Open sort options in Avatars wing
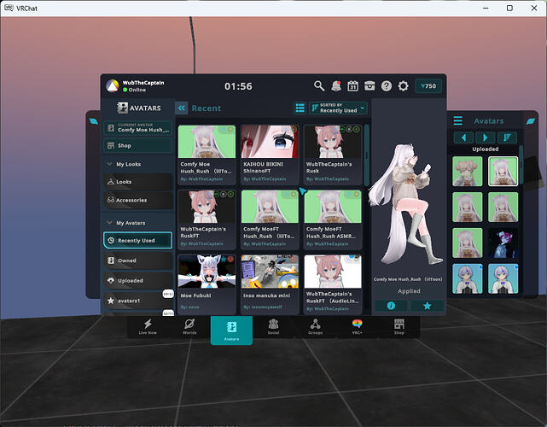This screenshot has height=427, width=547. point(507,137)
